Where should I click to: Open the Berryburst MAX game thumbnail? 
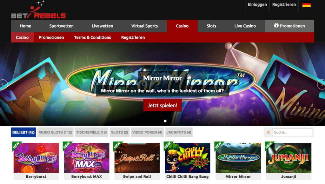tap(87, 158)
